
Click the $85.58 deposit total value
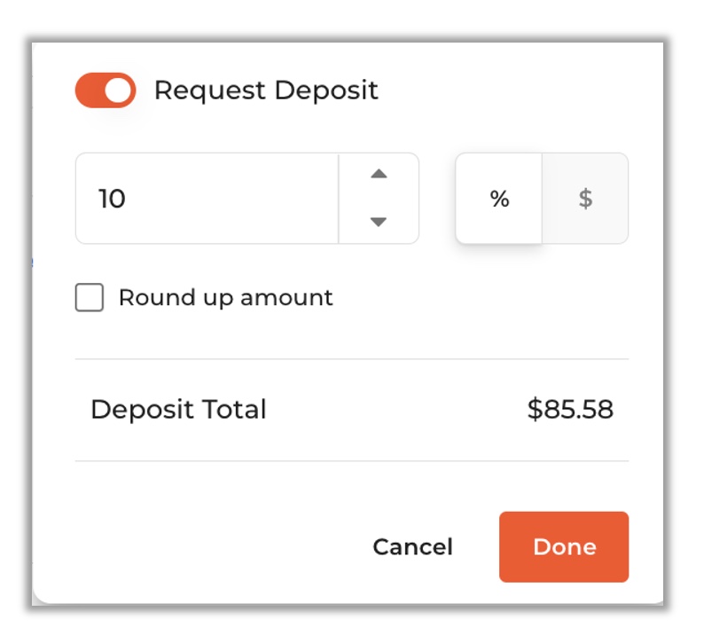point(570,409)
